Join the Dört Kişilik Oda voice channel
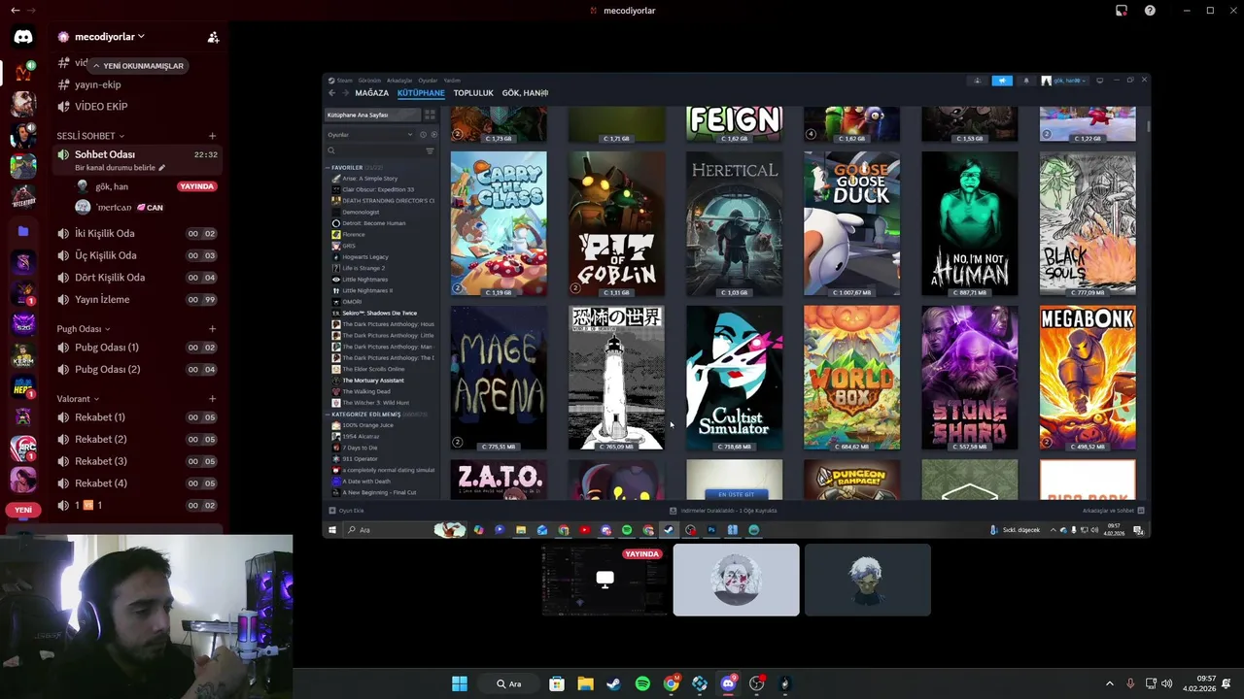Screen dimensions: 1244x699 coord(136,278)
